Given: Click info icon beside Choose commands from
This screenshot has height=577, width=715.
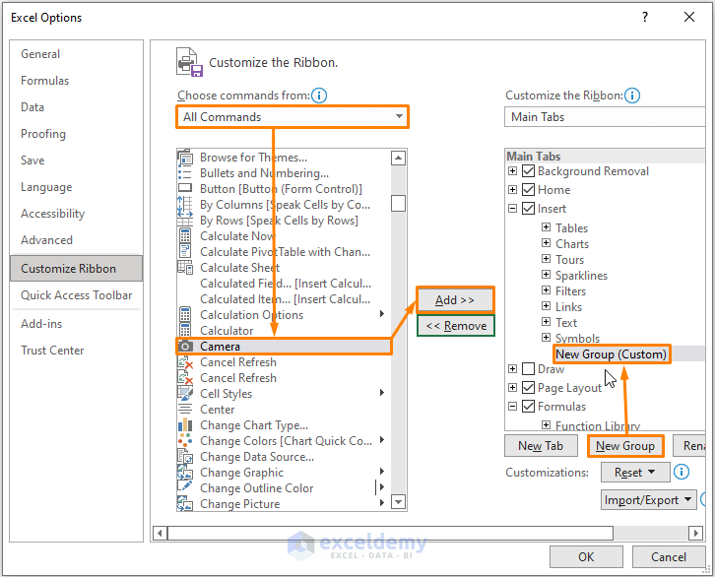Looking at the screenshot, I should coord(319,96).
